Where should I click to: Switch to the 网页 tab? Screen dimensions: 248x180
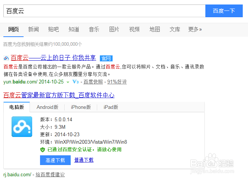tap(13, 30)
